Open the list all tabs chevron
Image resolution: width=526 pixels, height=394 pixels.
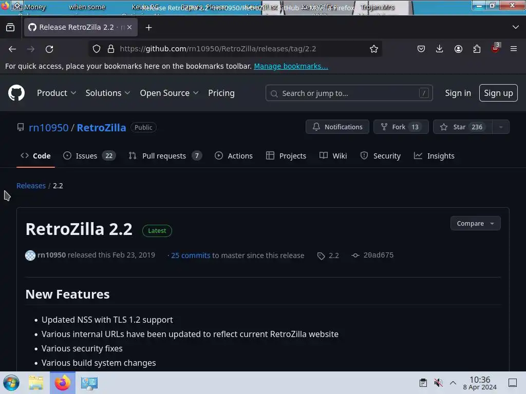point(516,27)
